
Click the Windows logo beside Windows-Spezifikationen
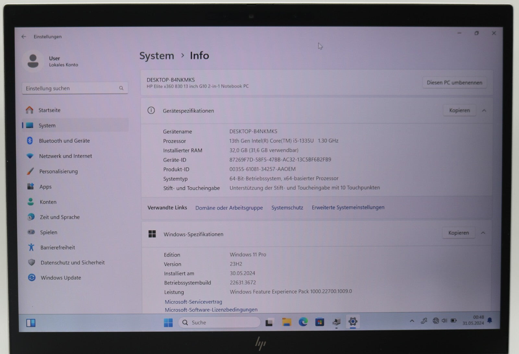pos(152,234)
